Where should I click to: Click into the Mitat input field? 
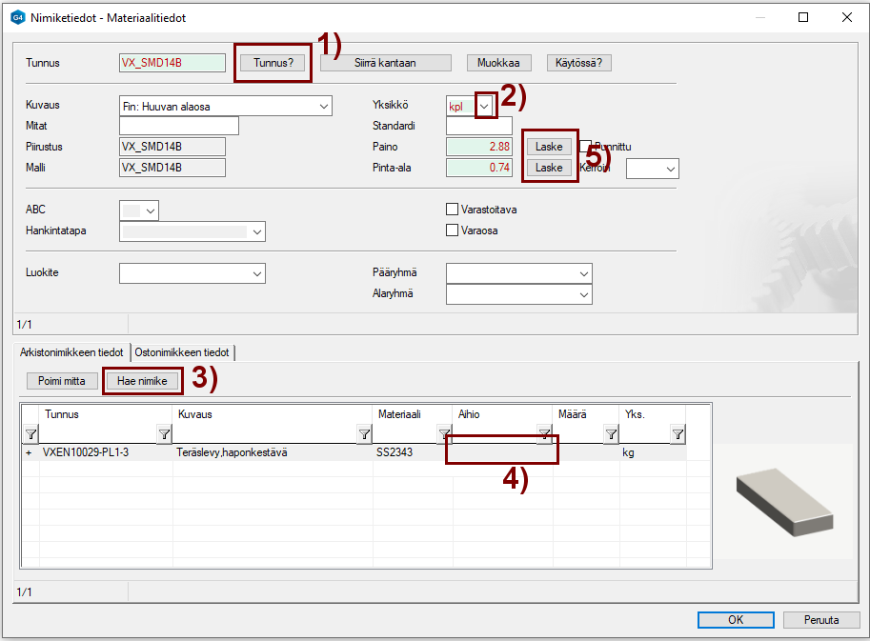coord(178,126)
